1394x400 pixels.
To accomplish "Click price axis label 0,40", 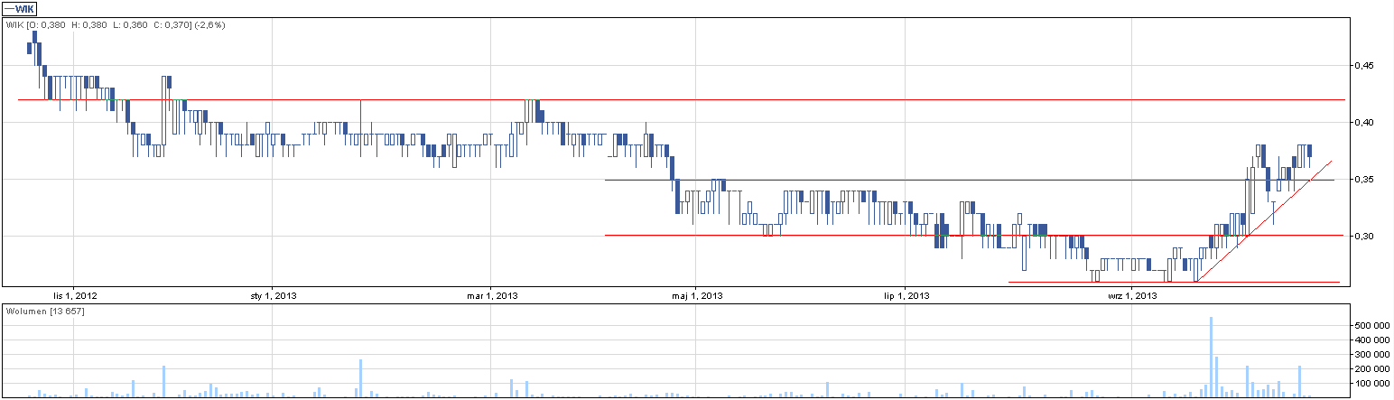I will (1362, 123).
